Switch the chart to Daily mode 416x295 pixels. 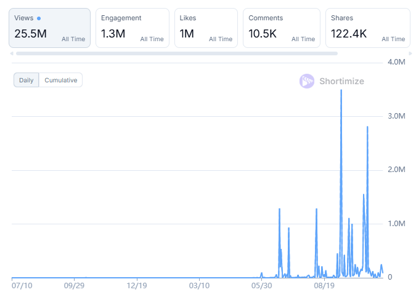point(27,80)
